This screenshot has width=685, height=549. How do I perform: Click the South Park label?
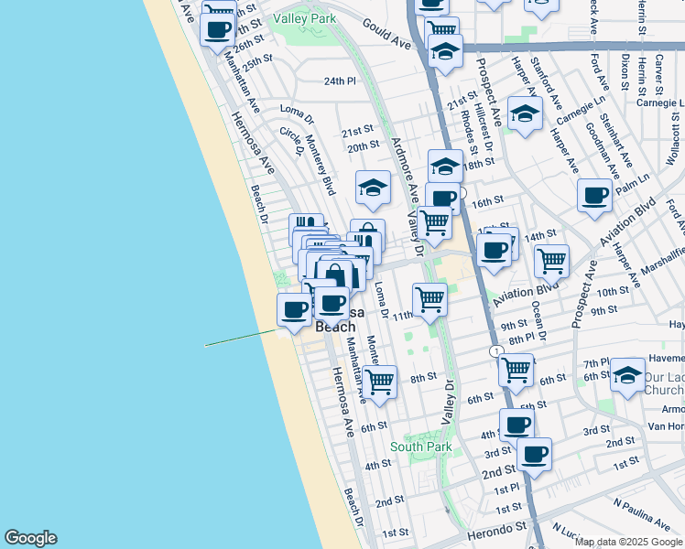pyautogui.click(x=420, y=447)
